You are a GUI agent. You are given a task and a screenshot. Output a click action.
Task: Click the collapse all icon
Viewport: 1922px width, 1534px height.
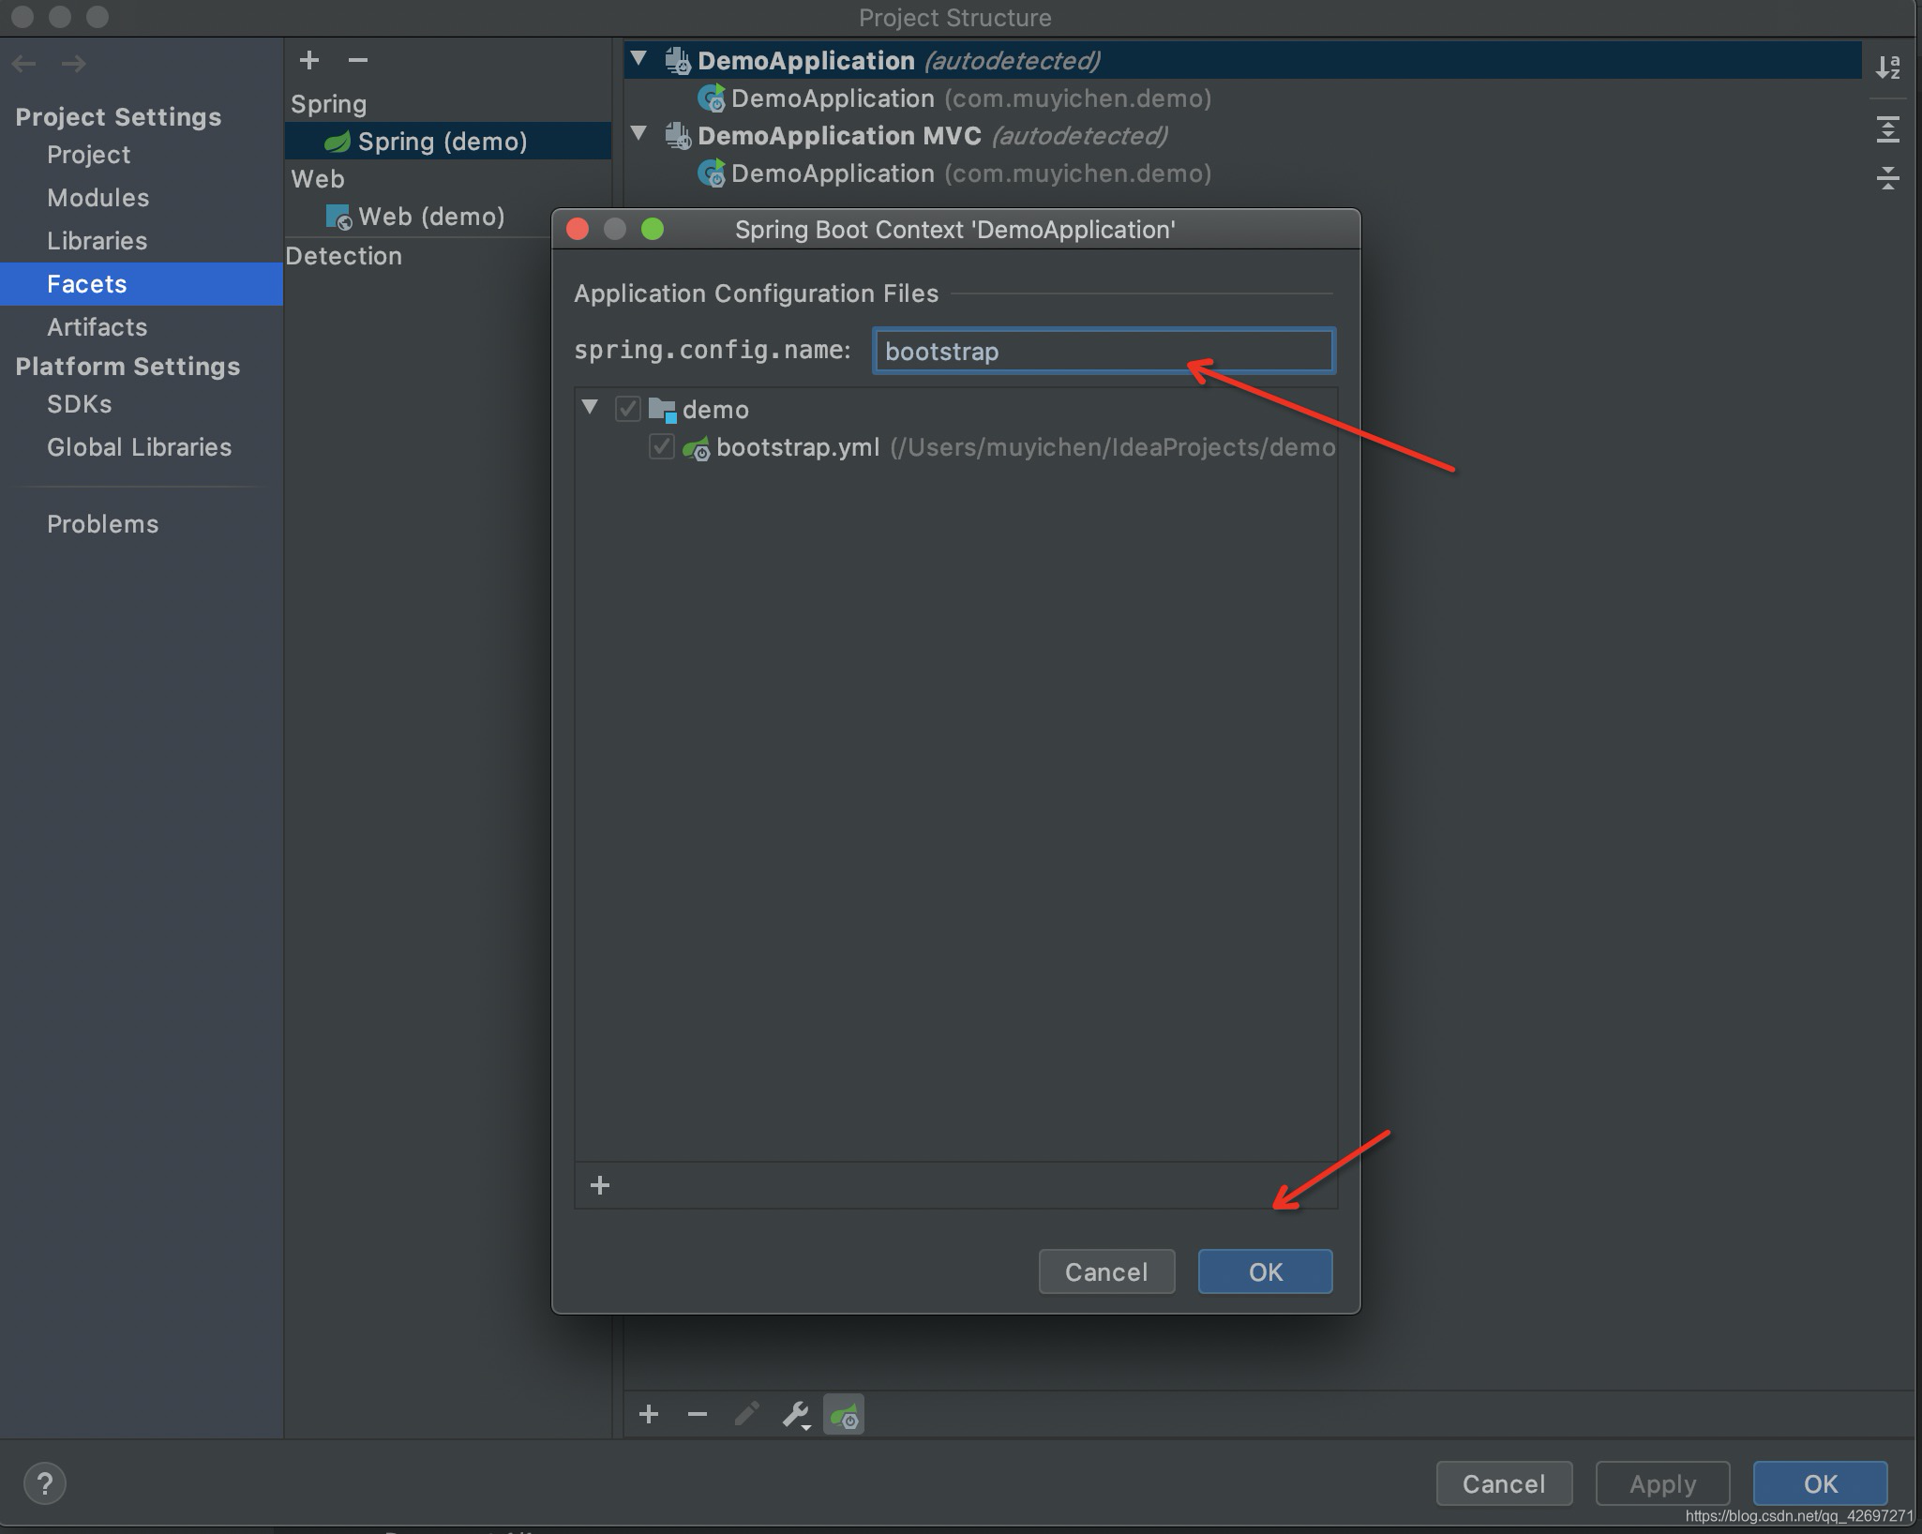click(1888, 177)
